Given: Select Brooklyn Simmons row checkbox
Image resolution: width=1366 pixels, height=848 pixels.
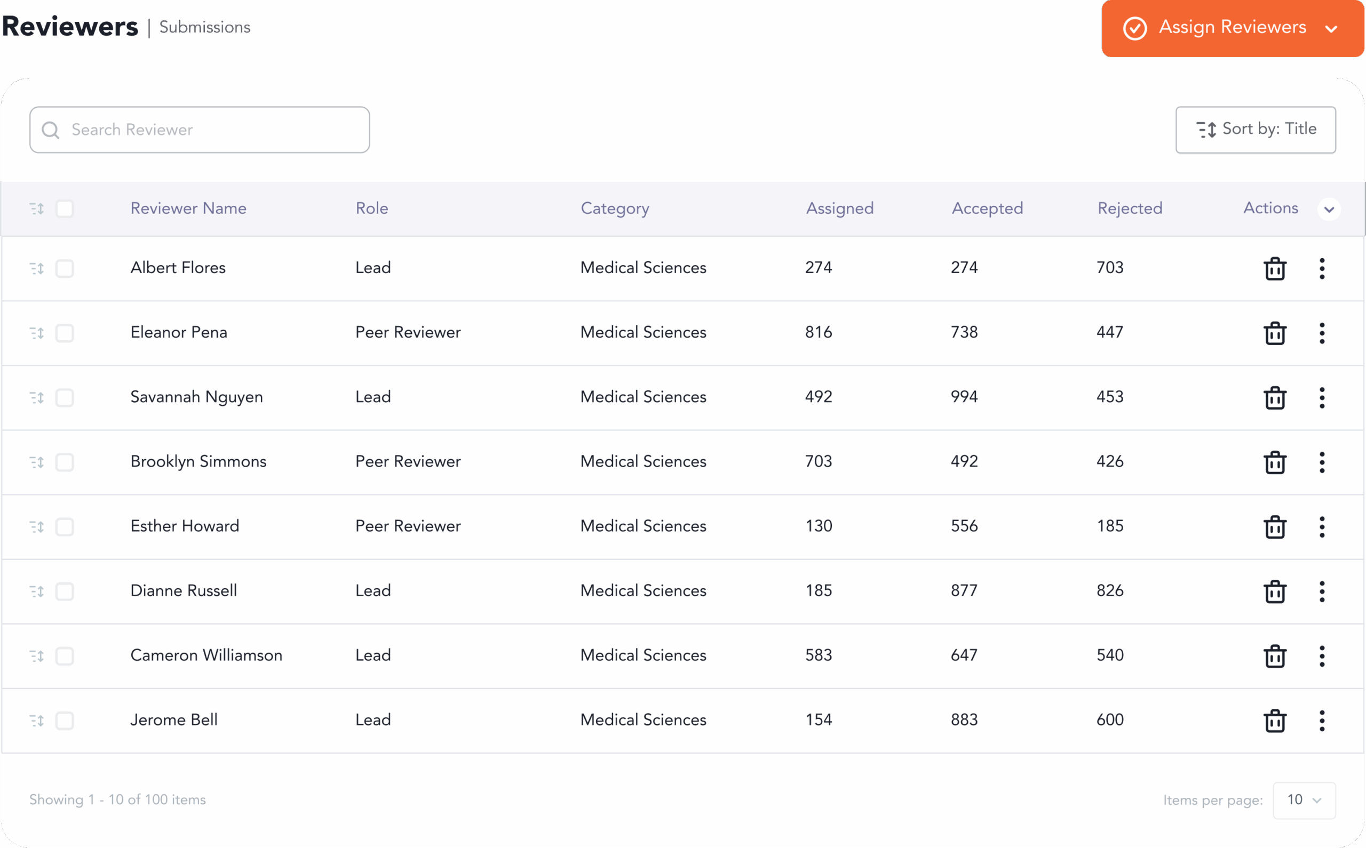Looking at the screenshot, I should pyautogui.click(x=65, y=462).
